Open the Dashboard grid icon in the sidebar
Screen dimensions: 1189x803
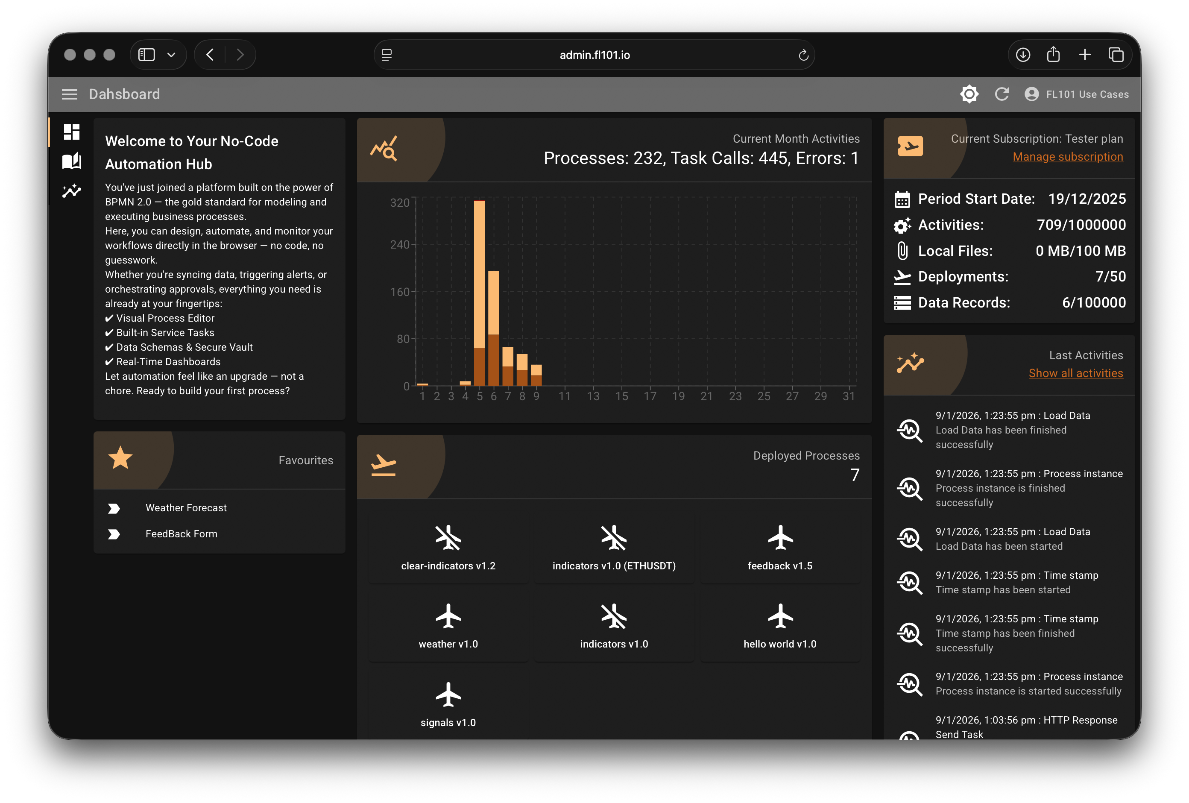[71, 132]
